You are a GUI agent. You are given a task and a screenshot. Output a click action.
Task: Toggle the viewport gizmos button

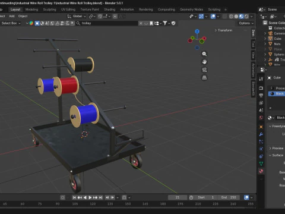coord(201,17)
